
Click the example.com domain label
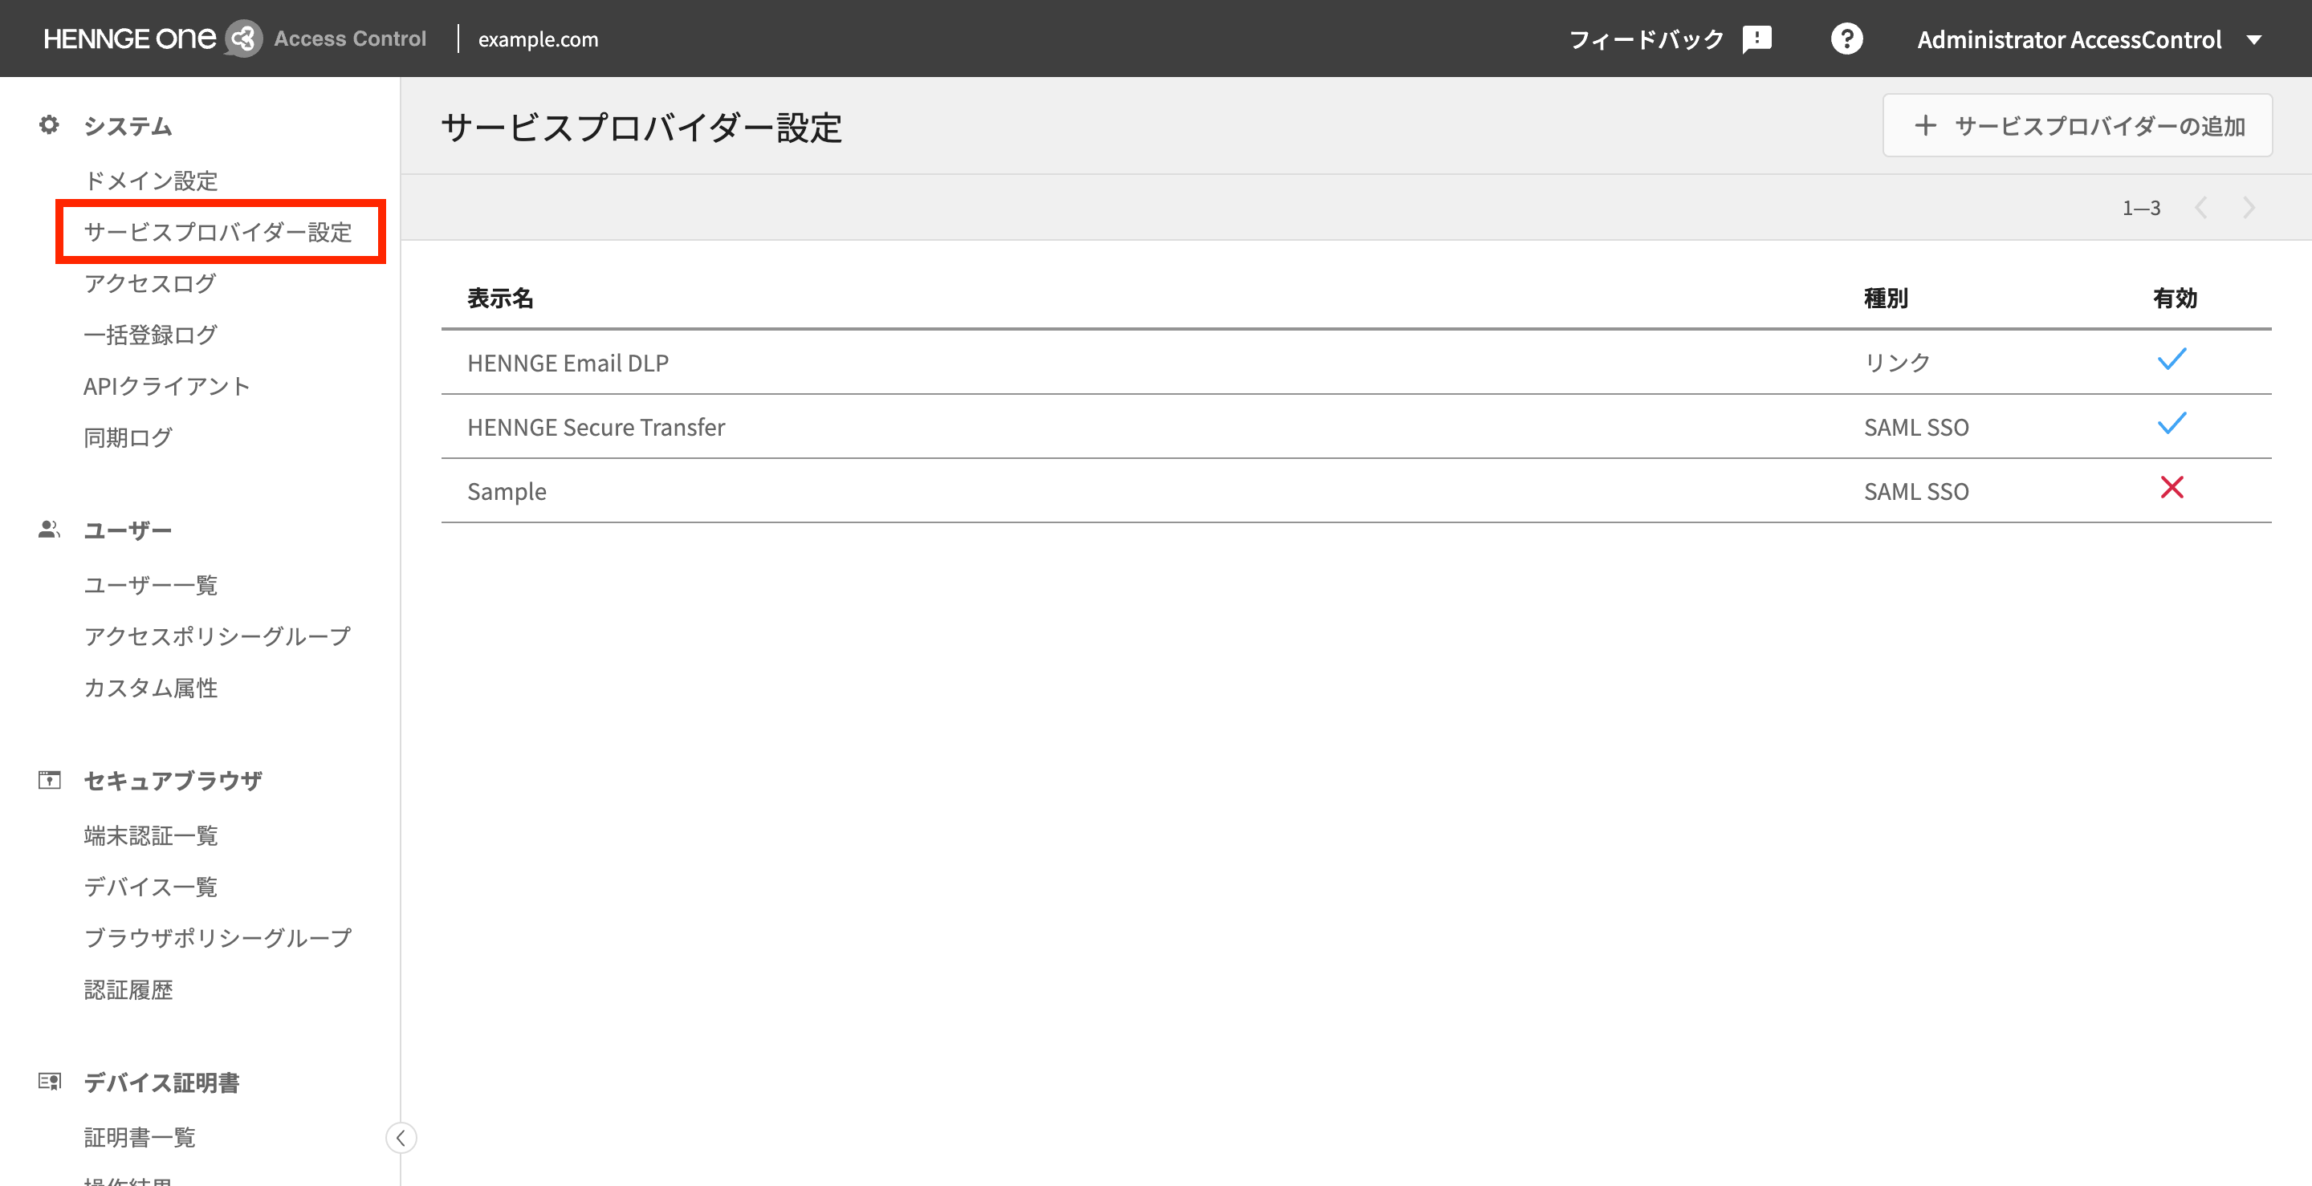pyautogui.click(x=538, y=39)
